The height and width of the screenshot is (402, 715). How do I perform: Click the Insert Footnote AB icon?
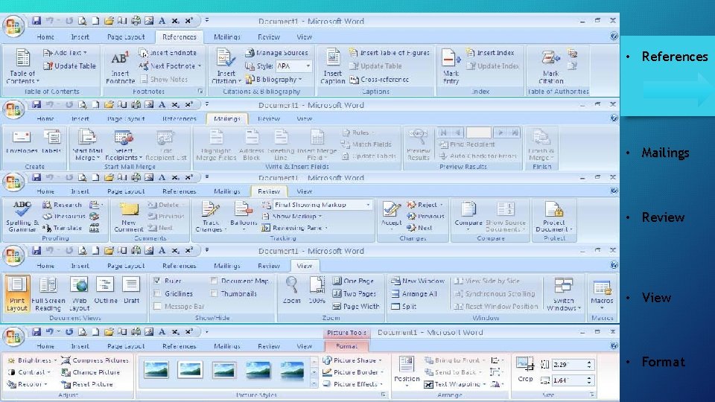(120, 58)
